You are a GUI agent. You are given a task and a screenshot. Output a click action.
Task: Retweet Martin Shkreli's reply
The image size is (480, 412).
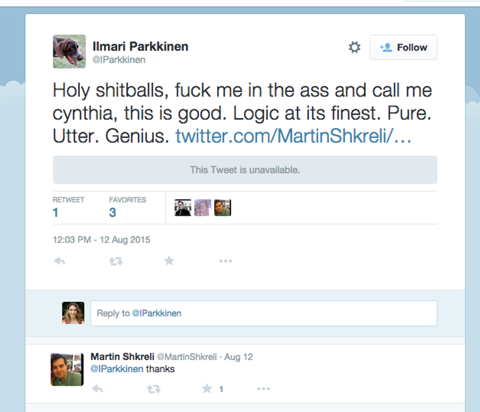(153, 389)
